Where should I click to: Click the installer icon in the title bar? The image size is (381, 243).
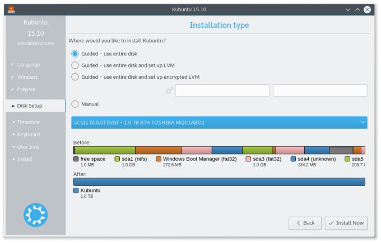(x=12, y=9)
